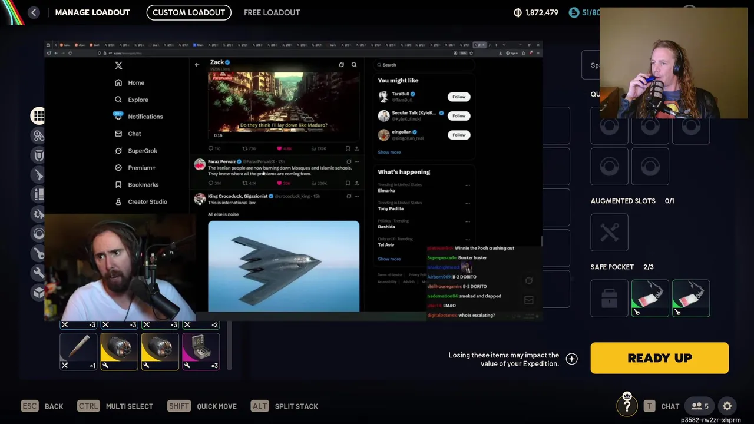Open more options on Faraz Pervaiz post
The width and height of the screenshot is (754, 424).
tap(356, 161)
